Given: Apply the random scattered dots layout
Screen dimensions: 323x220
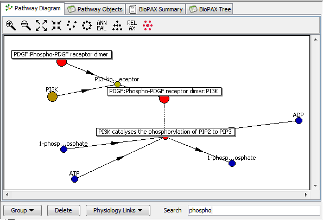Looking at the screenshot, I should click(x=72, y=25).
